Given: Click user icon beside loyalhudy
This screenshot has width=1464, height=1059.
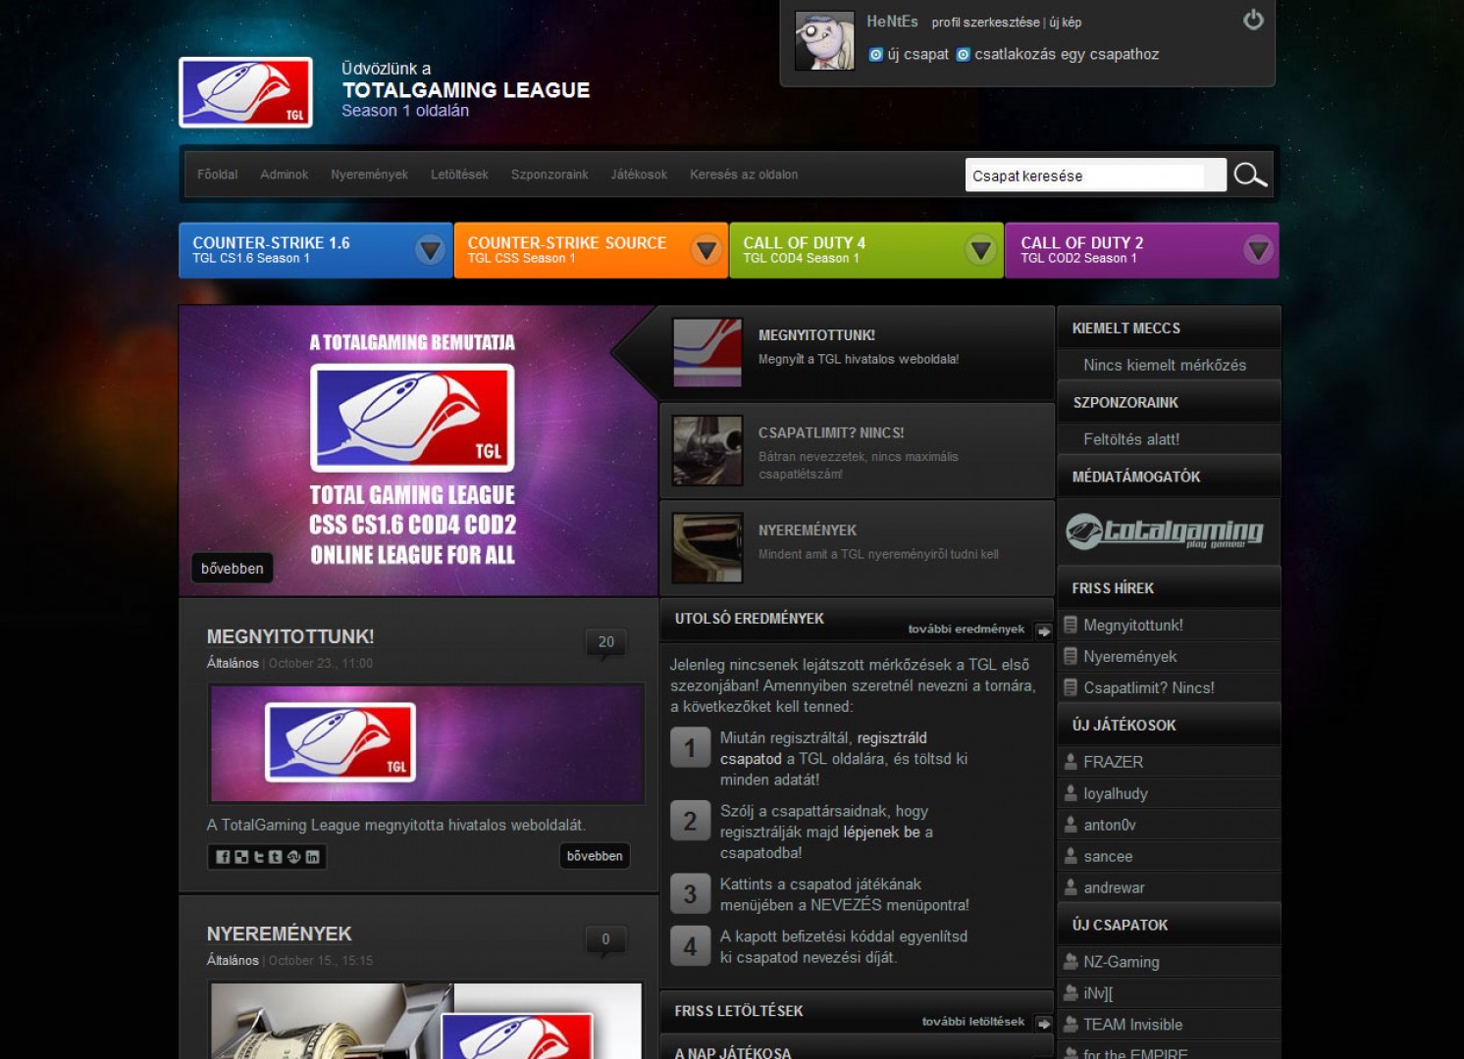Looking at the screenshot, I should 1071,792.
